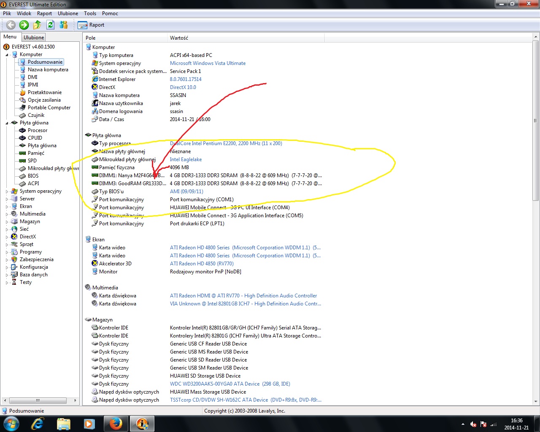Screen dimensions: 540x432
Task: Click the Zabezpieczenia shield icon
Action: tap(14, 259)
